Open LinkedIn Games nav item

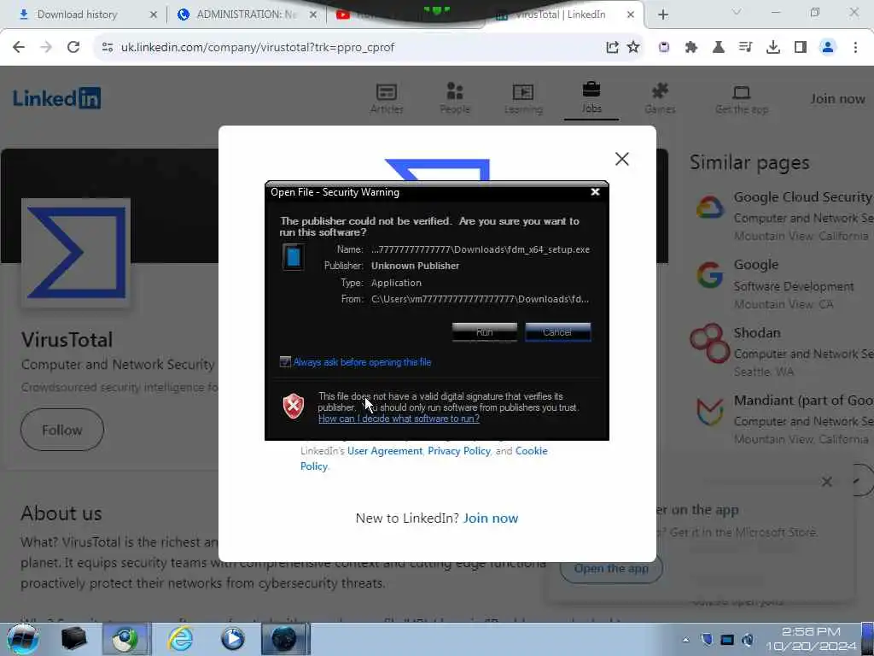click(660, 99)
